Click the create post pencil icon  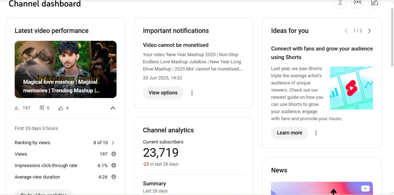374,3
